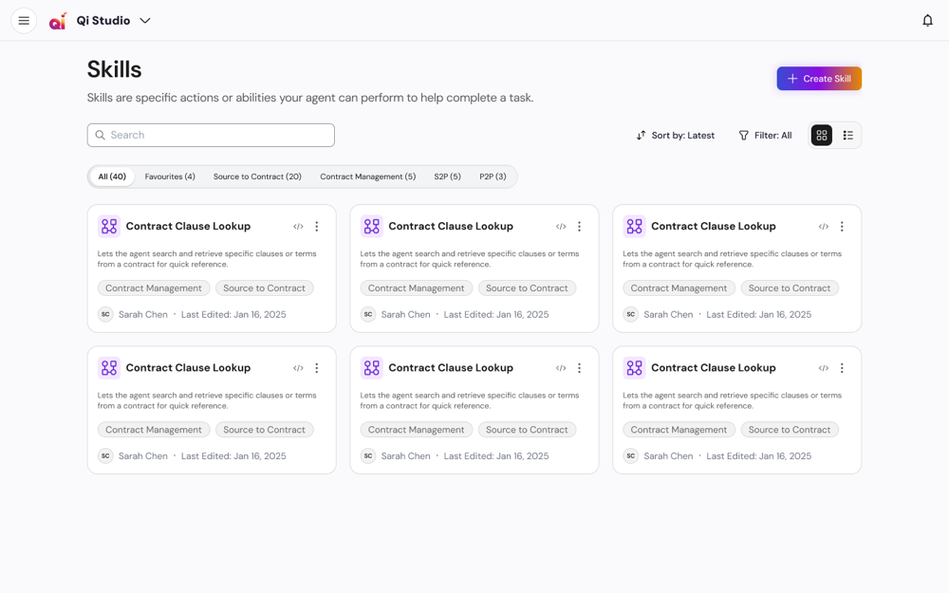
Task: Select the Favourites (4) tab
Action: coord(170,176)
